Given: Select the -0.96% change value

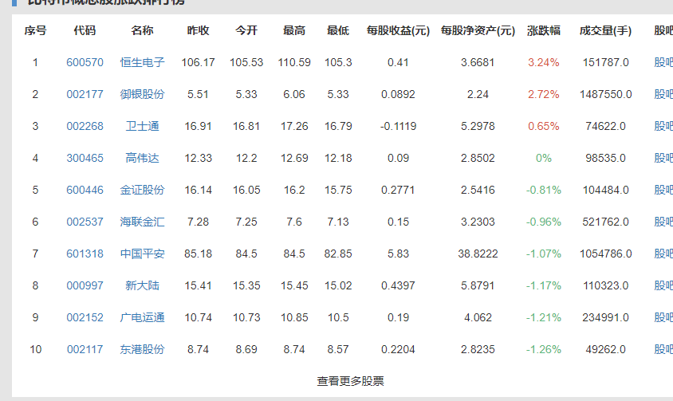Looking at the screenshot, I should pyautogui.click(x=543, y=222).
